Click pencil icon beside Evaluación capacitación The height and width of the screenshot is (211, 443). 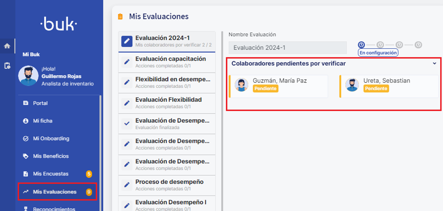tap(127, 62)
